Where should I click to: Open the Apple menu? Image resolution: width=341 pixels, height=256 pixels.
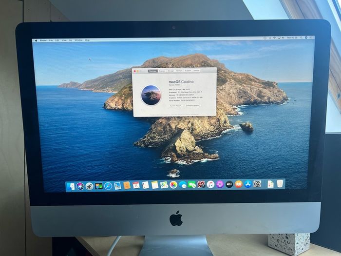pyautogui.click(x=36, y=40)
